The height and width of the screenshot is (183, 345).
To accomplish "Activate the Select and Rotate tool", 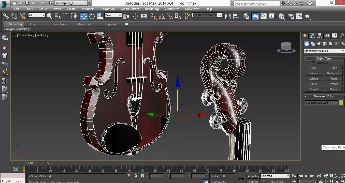I will coord(92,16).
